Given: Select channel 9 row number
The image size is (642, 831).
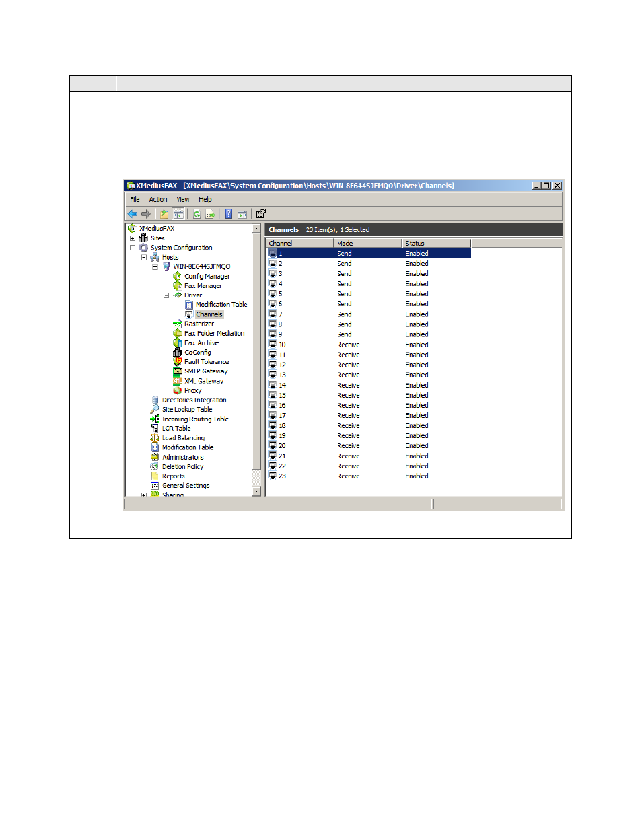Looking at the screenshot, I should point(280,334).
